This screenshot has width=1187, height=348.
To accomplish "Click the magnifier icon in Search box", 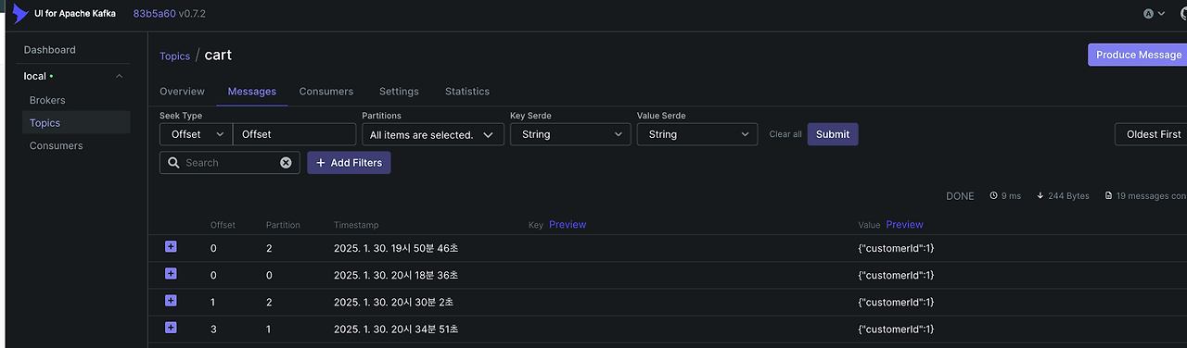I will (173, 163).
